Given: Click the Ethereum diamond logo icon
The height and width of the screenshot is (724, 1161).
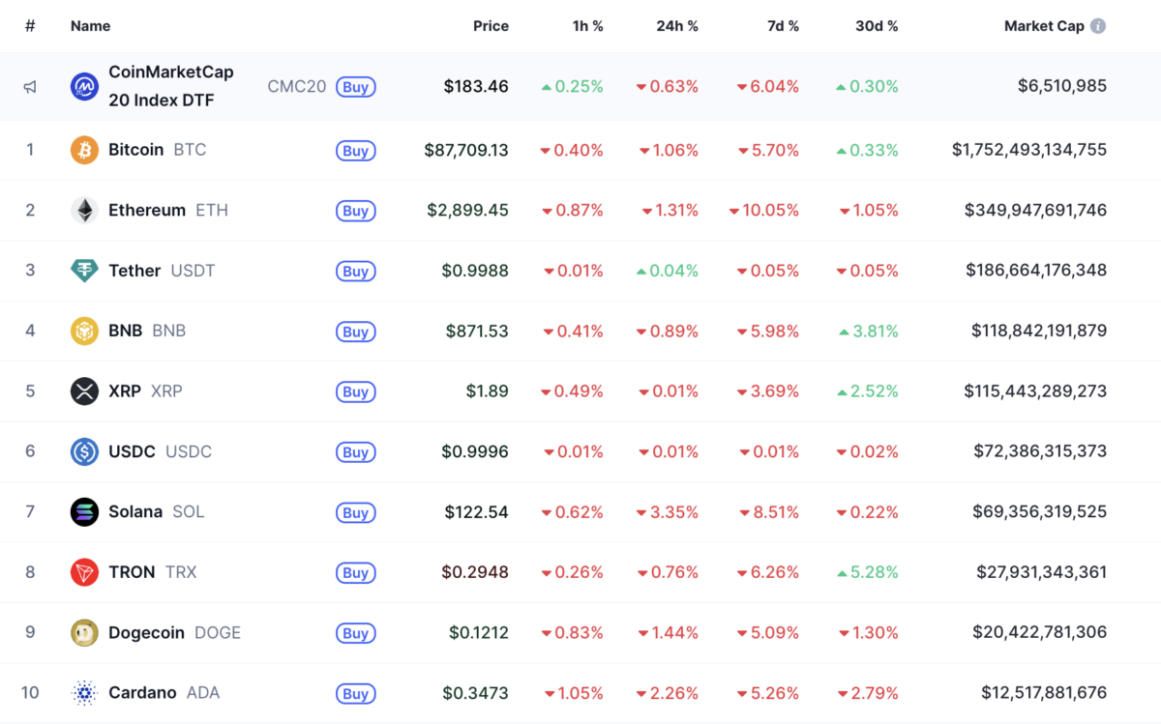Looking at the screenshot, I should [x=84, y=211].
